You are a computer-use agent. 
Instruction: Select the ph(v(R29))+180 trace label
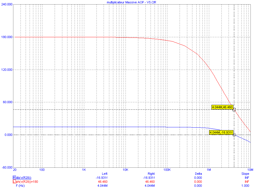(x=27, y=182)
